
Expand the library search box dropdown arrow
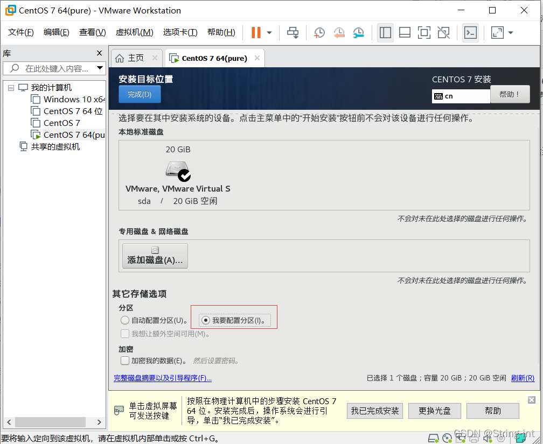[x=100, y=68]
